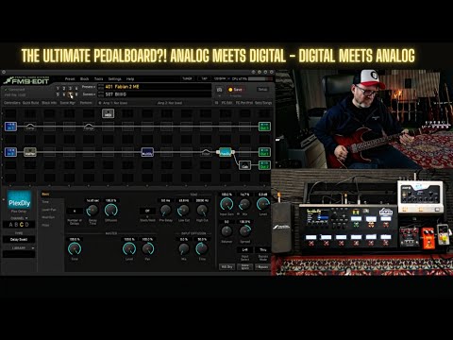Select the block right of In 2
Viewport: 453px width, 340px height.
tap(30, 152)
